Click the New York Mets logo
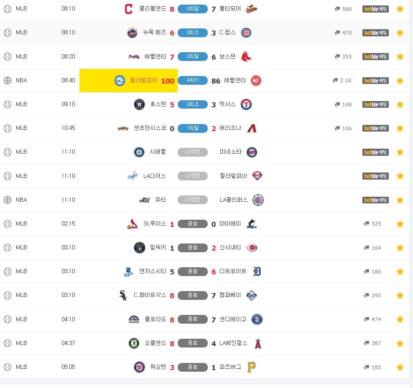413x388 pixels. pos(132,33)
